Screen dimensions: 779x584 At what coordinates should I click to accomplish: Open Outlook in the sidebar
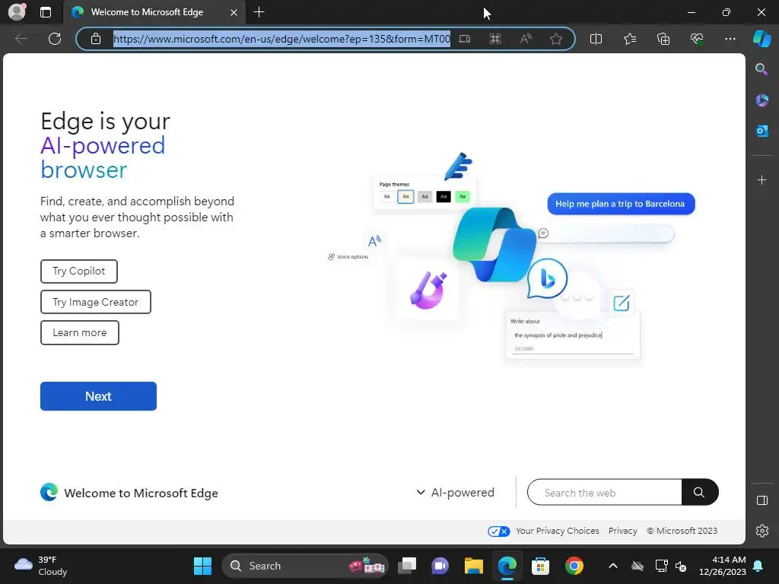coord(762,131)
